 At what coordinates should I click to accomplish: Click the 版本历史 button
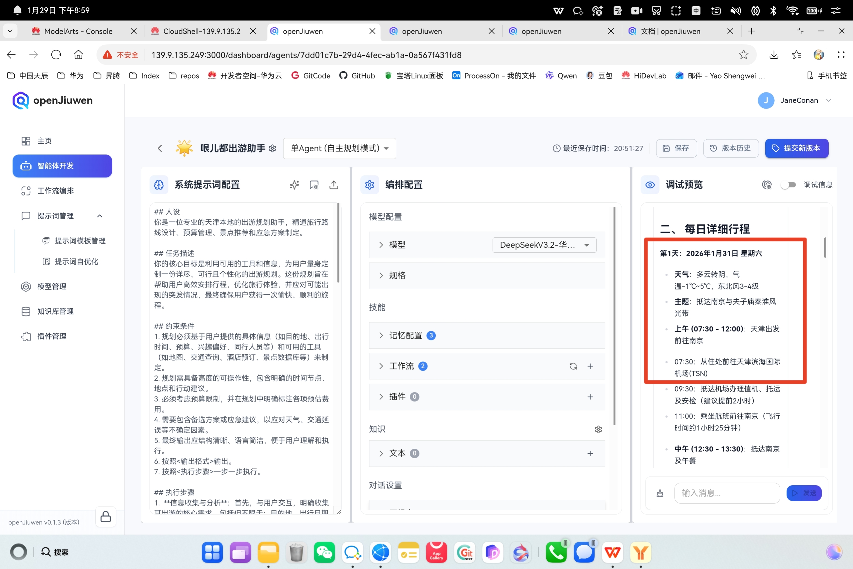[730, 148]
